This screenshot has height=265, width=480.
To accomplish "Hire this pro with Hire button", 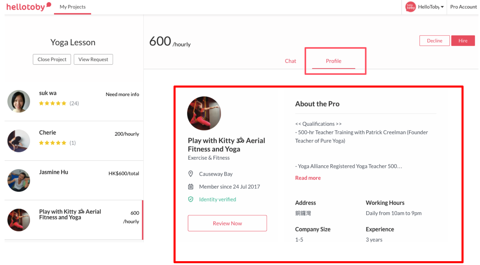I will pos(463,41).
